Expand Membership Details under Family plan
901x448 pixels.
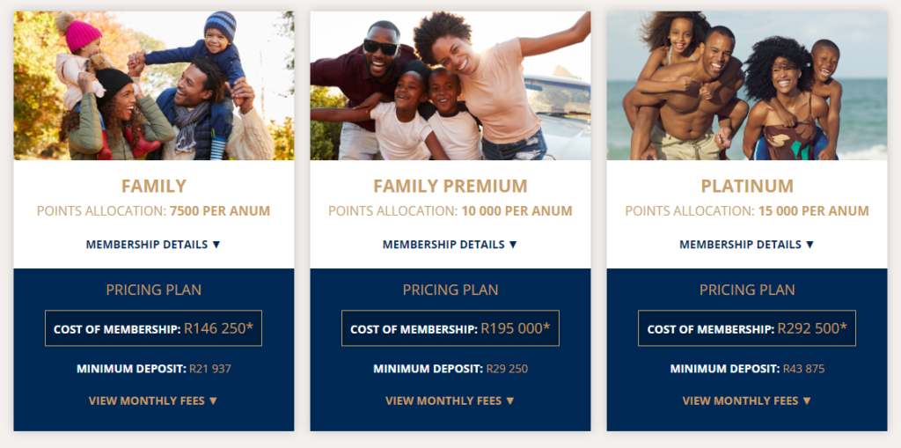[x=153, y=245]
